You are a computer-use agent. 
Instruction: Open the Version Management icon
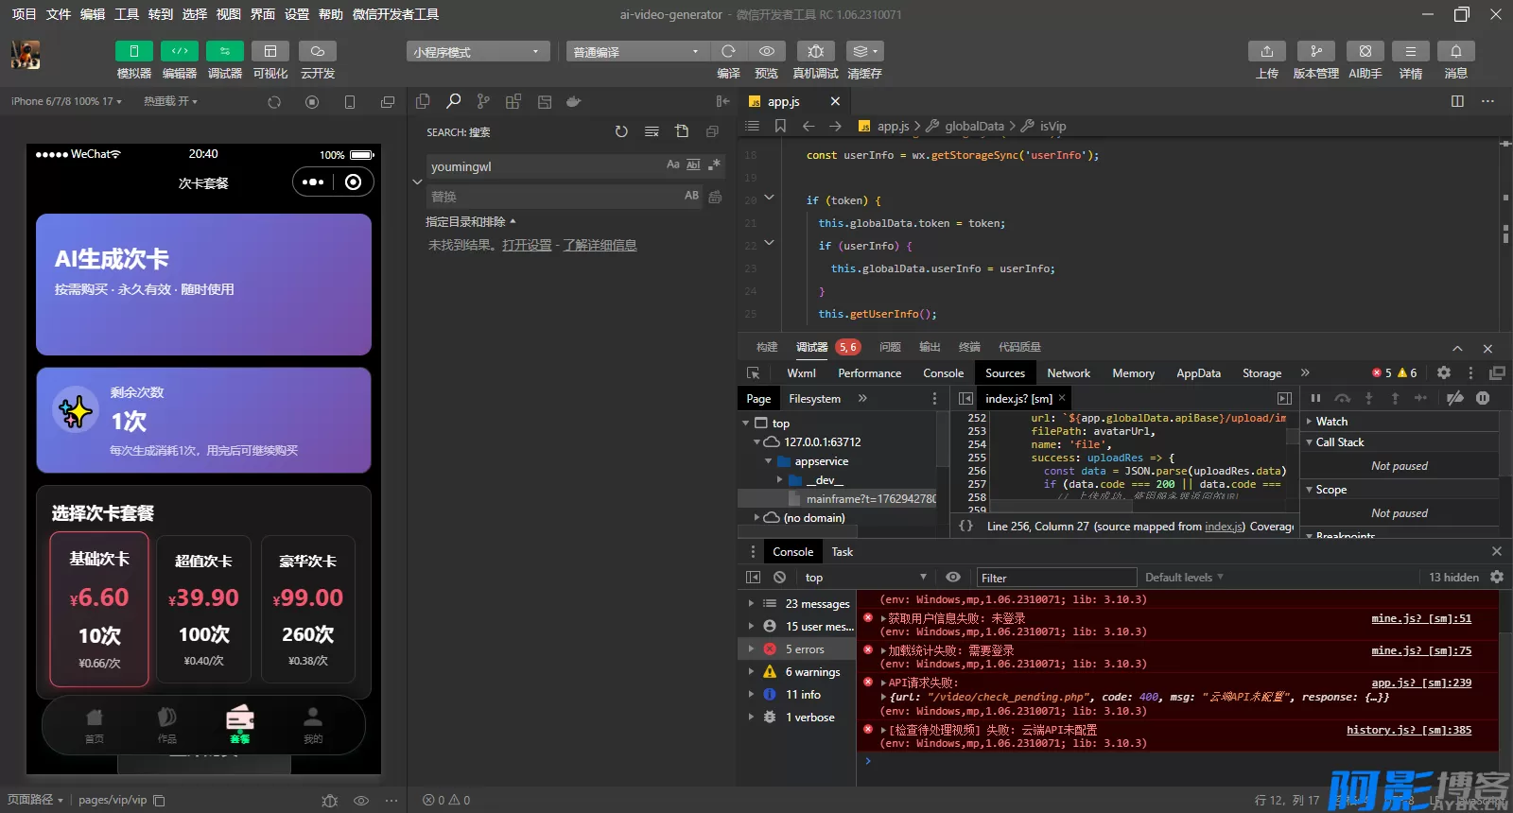pos(1315,51)
